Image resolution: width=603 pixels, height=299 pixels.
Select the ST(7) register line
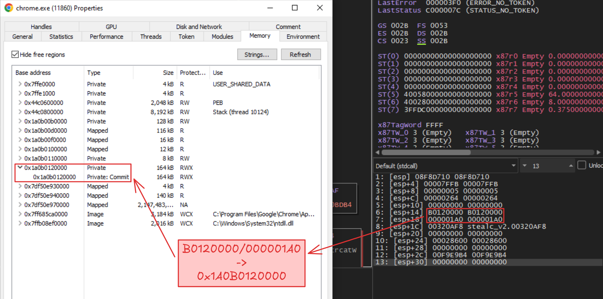[490, 110]
